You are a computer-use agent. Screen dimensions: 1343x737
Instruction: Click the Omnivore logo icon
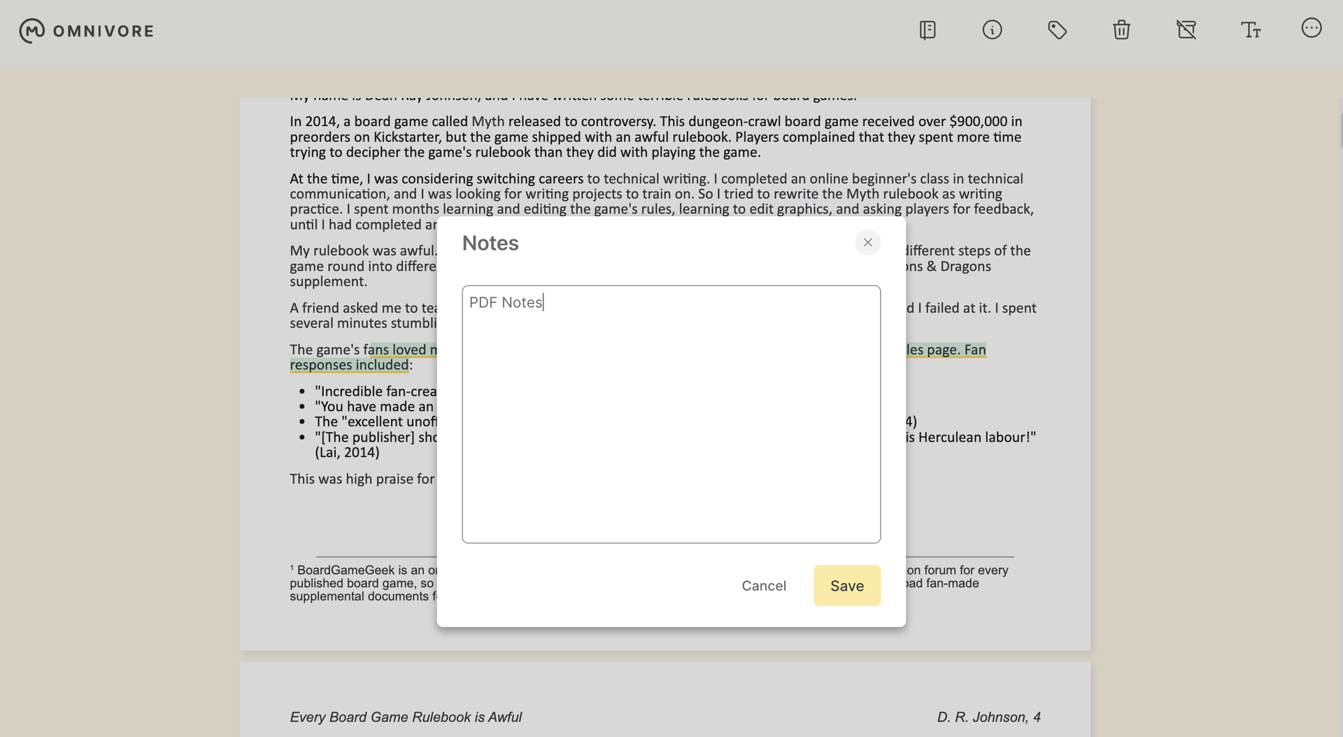[x=31, y=31]
